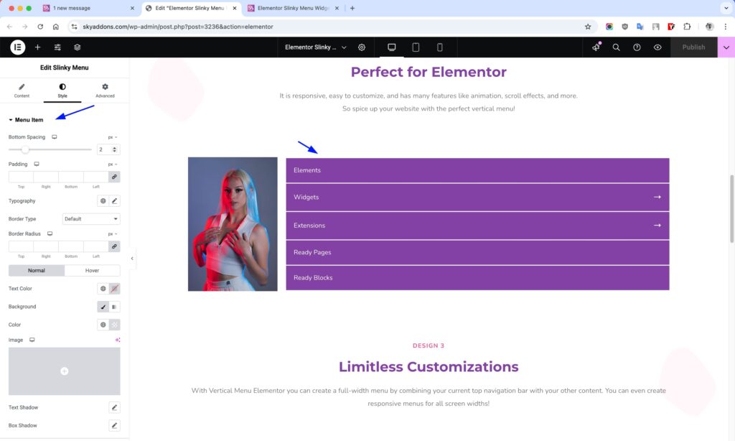
Task: Click the Ready Blocks menu item
Action: [x=477, y=278]
